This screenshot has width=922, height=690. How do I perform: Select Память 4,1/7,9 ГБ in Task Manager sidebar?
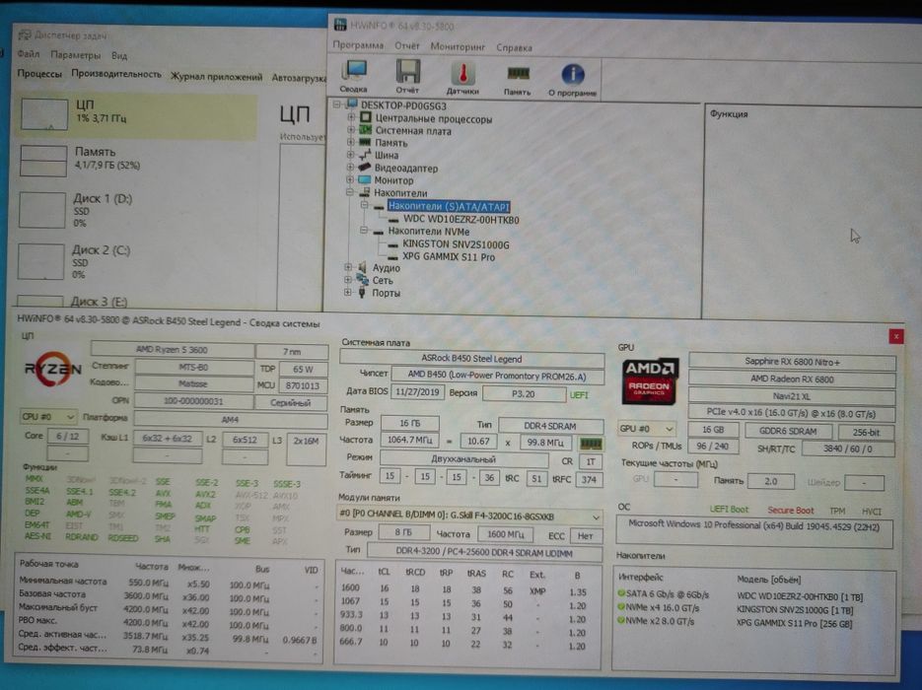coord(136,160)
